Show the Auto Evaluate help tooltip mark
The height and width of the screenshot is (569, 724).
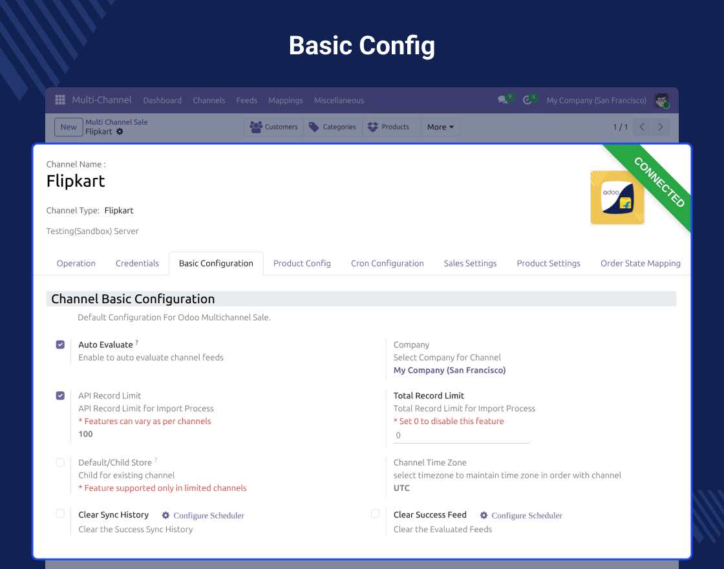136,342
